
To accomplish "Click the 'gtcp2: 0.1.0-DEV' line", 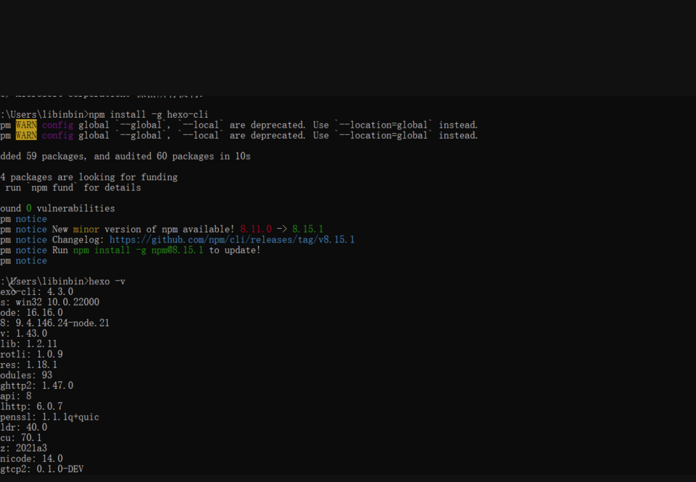I will (42, 469).
